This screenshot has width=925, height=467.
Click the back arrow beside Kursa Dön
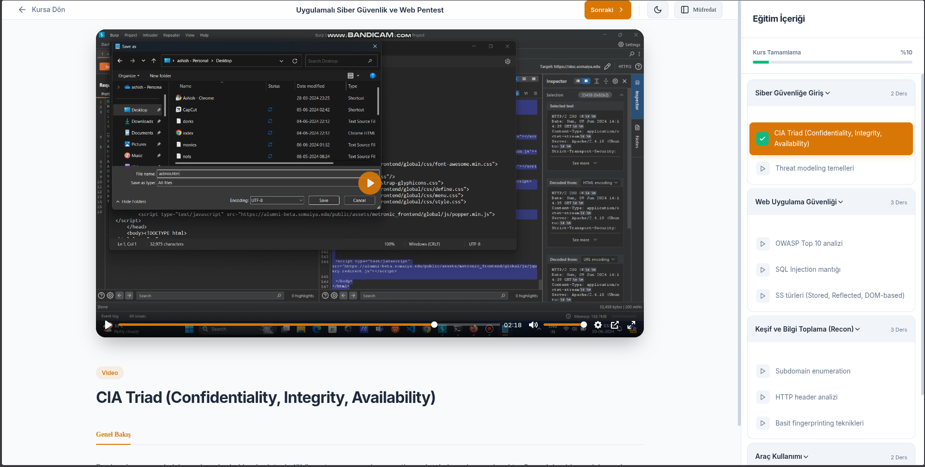(x=22, y=10)
